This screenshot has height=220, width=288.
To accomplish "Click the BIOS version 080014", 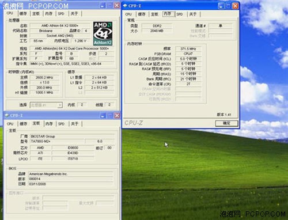I will [70, 179].
